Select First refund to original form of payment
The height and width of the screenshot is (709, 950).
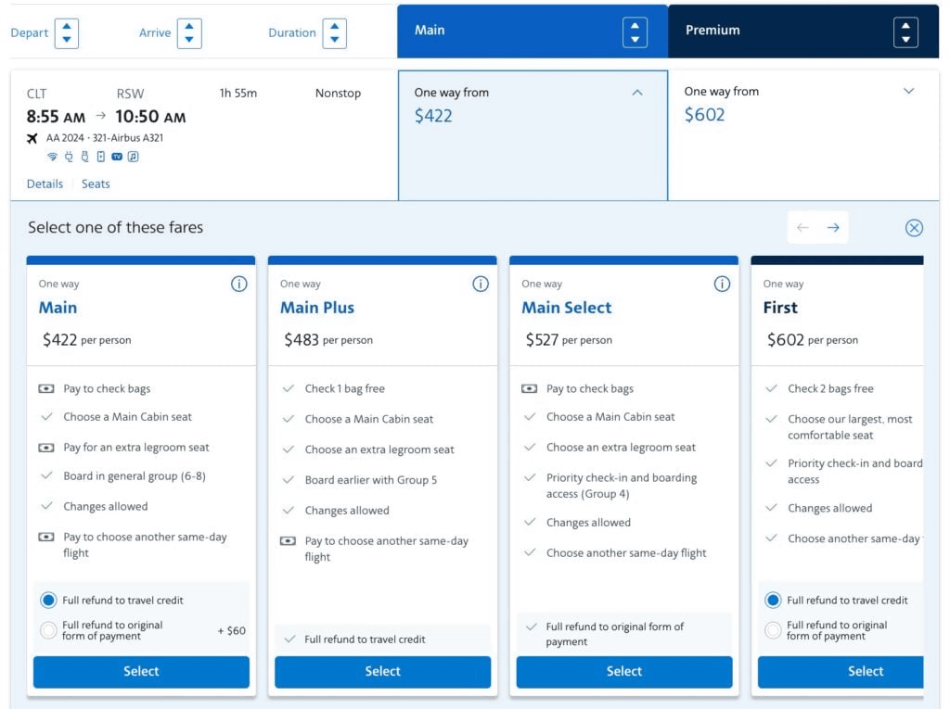pos(773,630)
